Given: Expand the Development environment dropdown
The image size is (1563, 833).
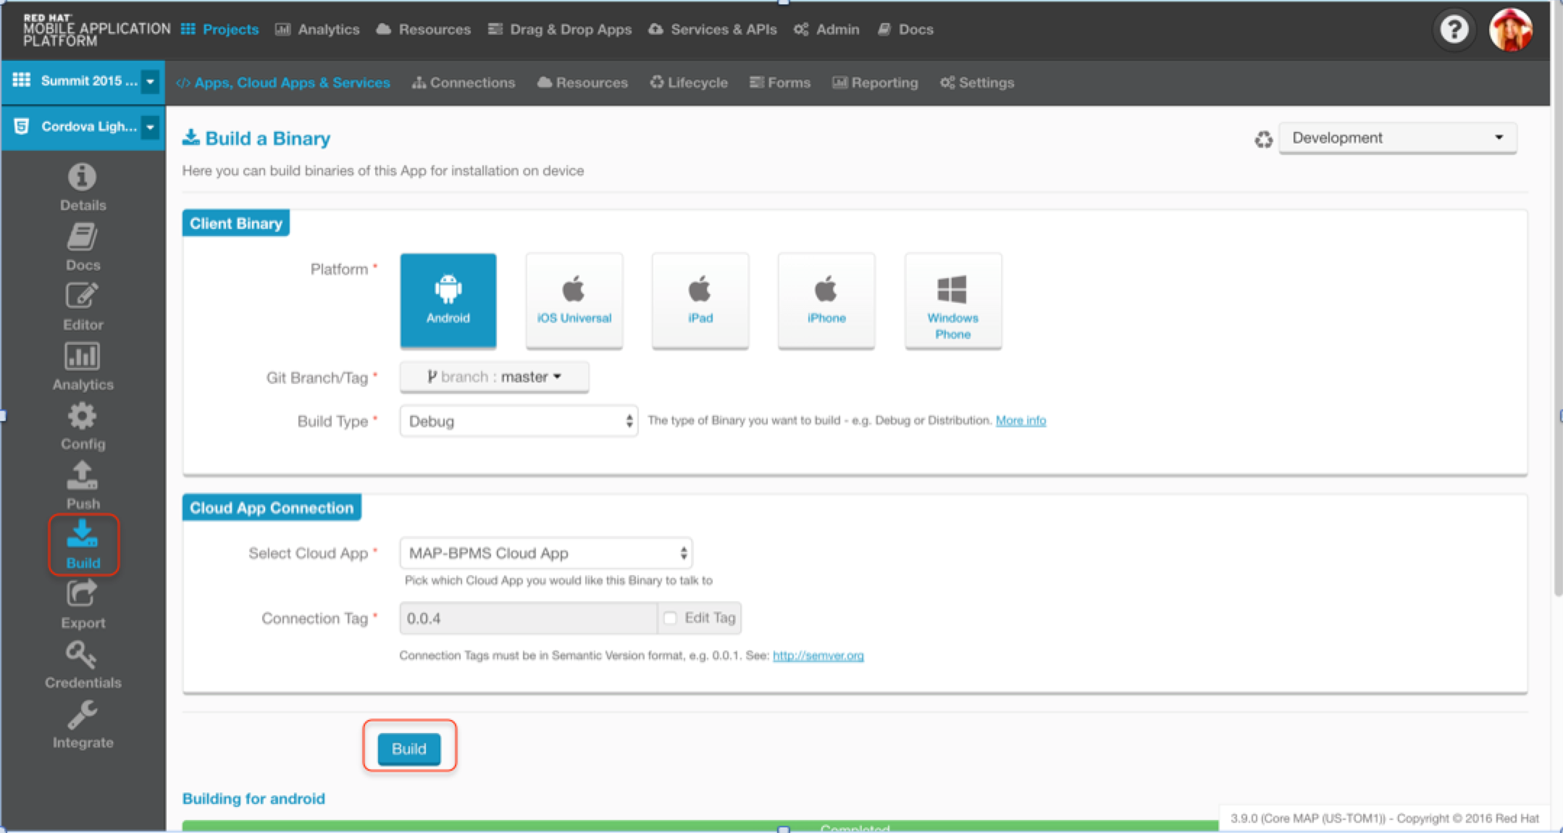Looking at the screenshot, I should click(1397, 138).
